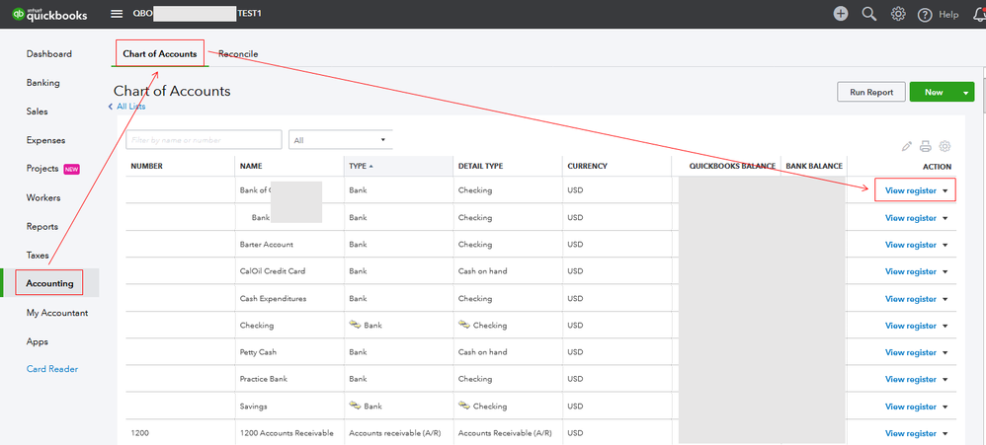Viewport: 986px width, 445px height.
Task: Open the New button dropdown arrow
Action: [x=966, y=93]
